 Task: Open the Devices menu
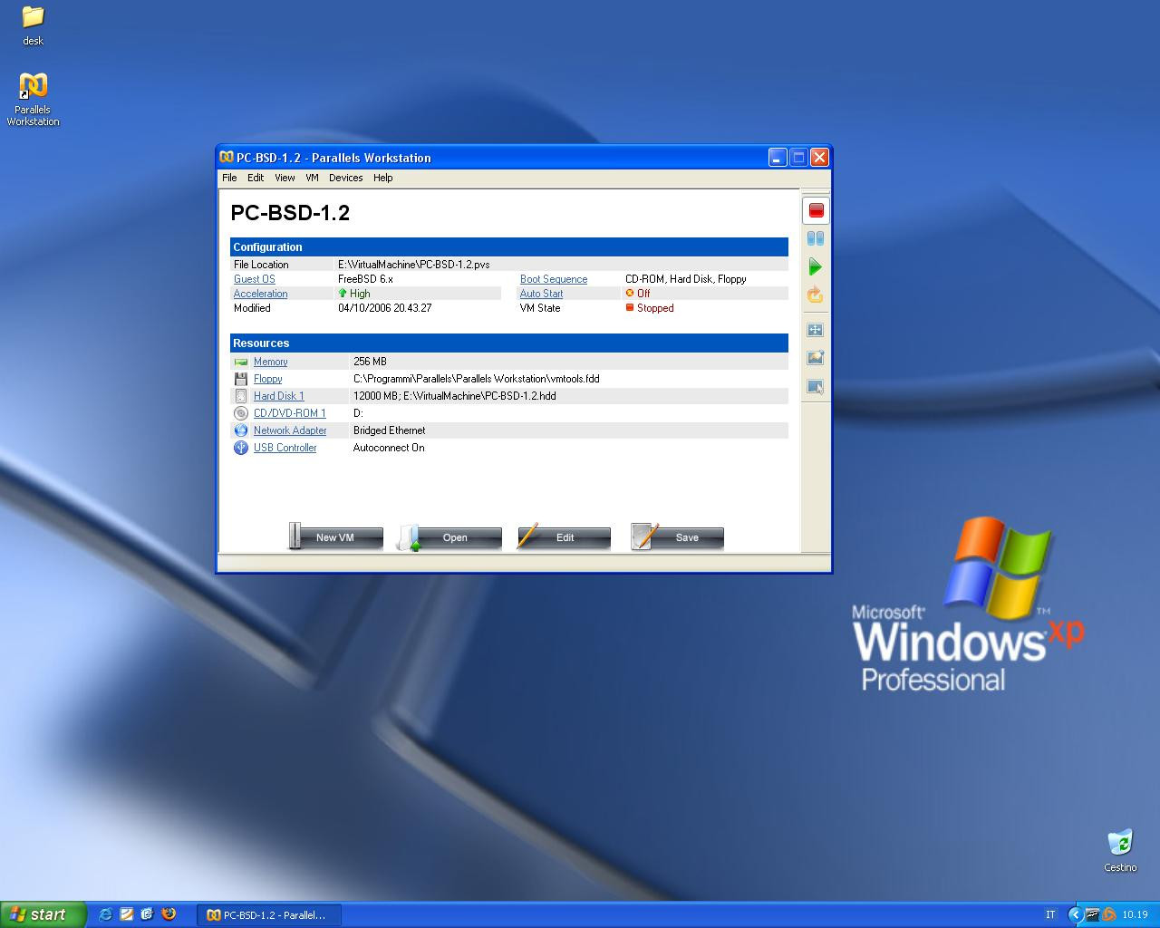click(x=345, y=178)
